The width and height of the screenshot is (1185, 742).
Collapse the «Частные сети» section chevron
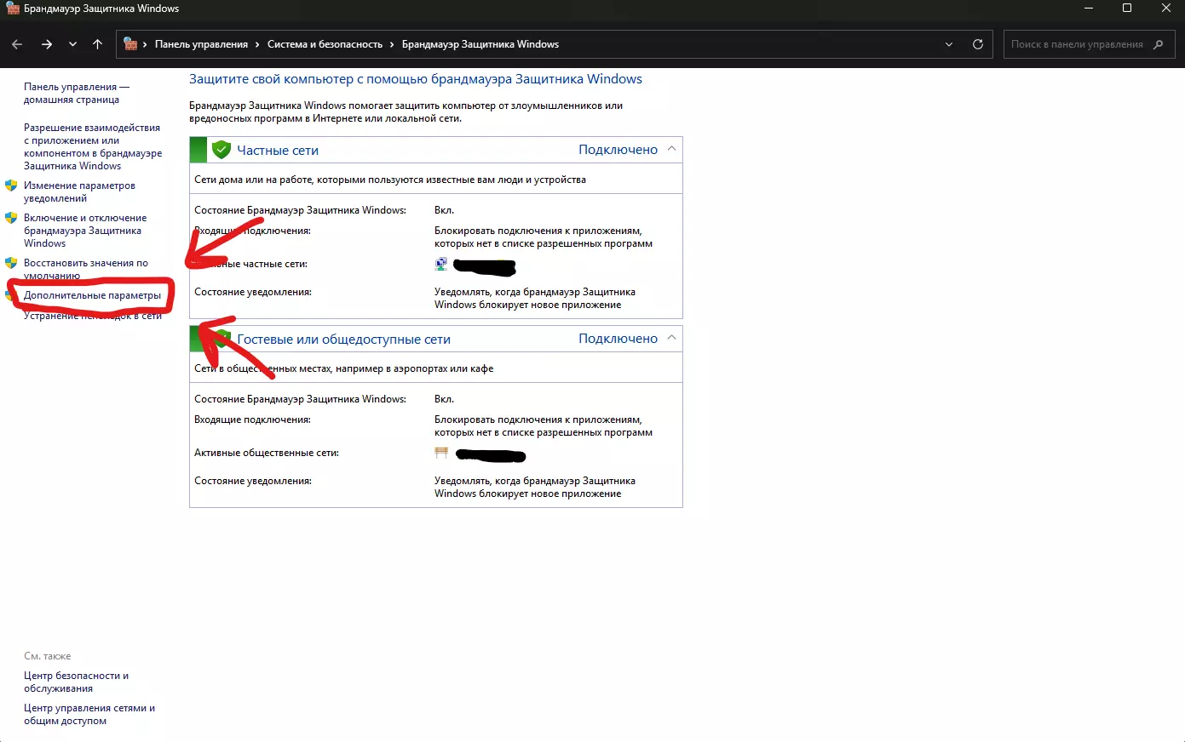pos(671,149)
